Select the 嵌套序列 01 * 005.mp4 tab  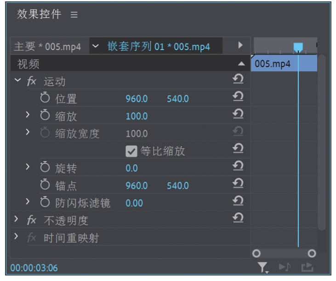(x=159, y=46)
